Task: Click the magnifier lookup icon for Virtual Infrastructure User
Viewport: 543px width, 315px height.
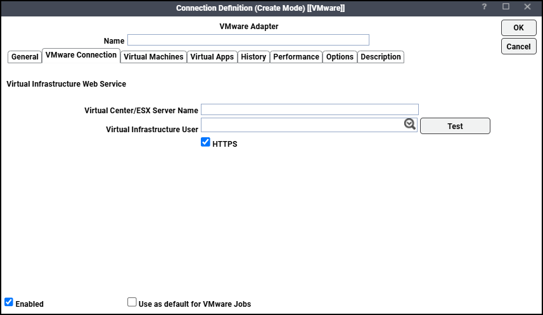Action: coord(410,125)
